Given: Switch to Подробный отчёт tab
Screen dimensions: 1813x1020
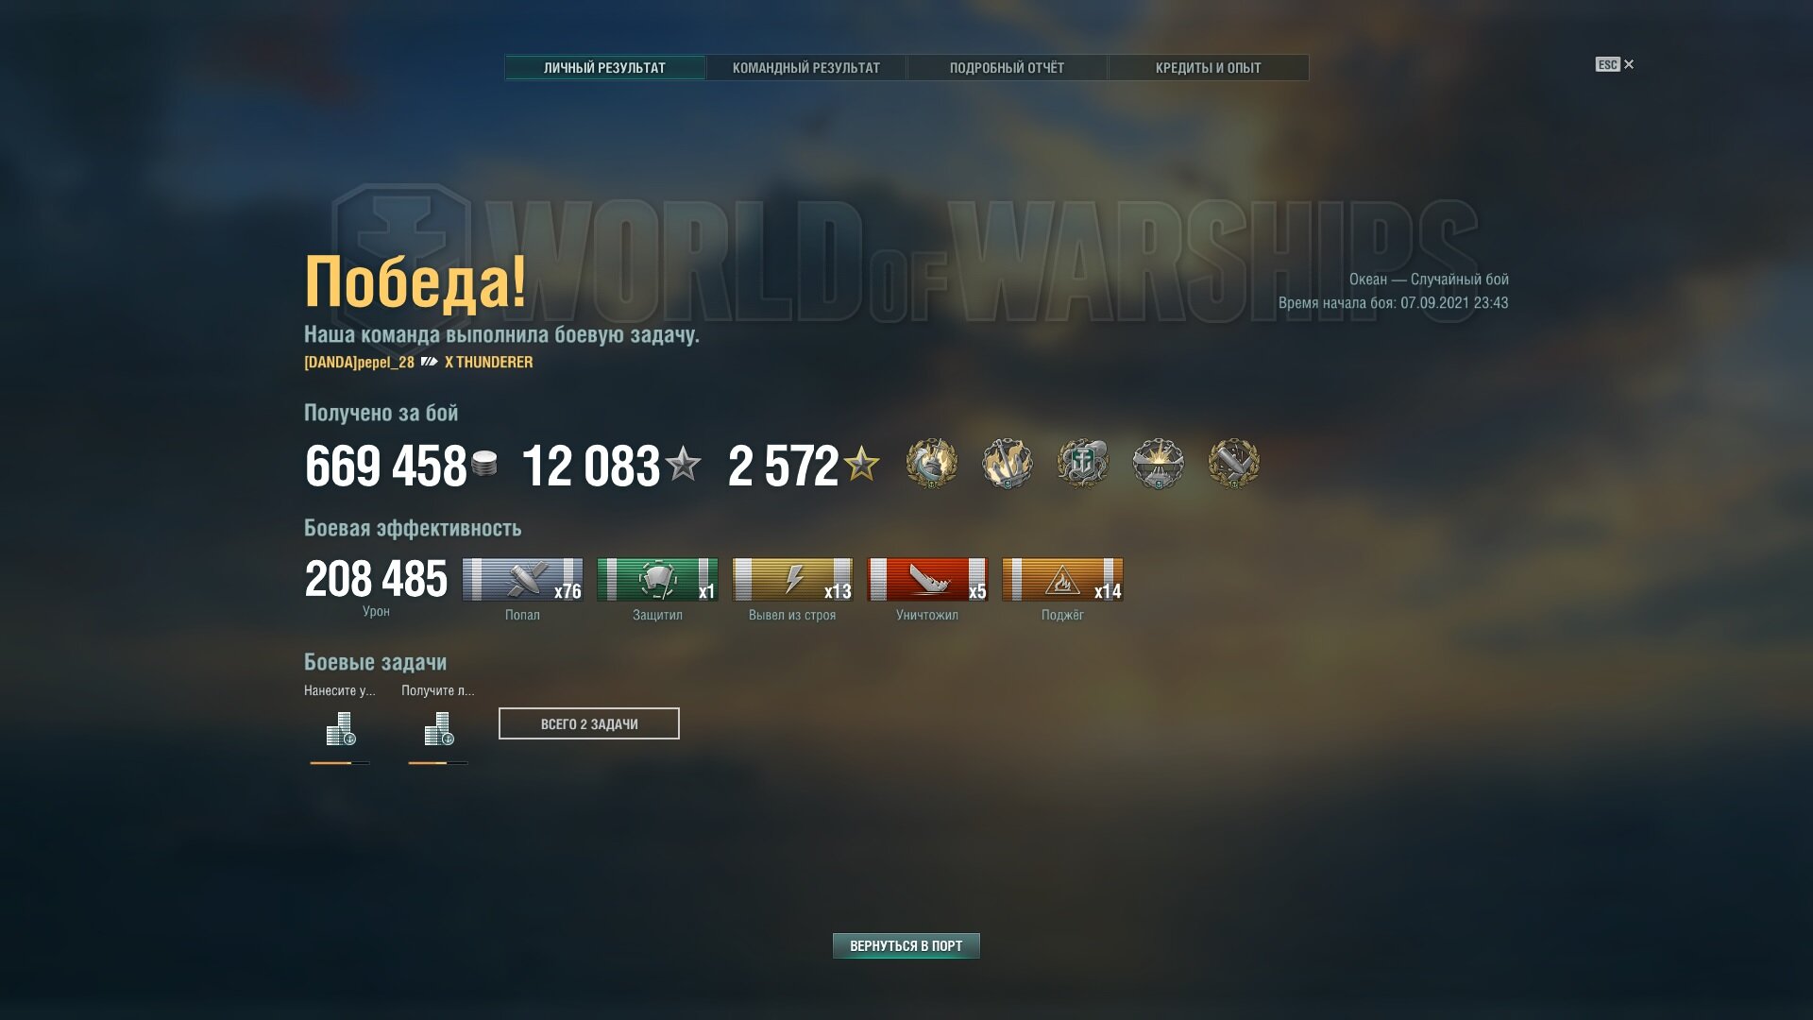Looking at the screenshot, I should (x=1007, y=68).
